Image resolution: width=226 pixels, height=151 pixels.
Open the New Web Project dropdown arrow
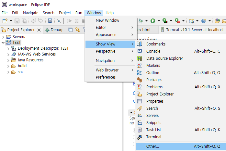click(197, 21)
